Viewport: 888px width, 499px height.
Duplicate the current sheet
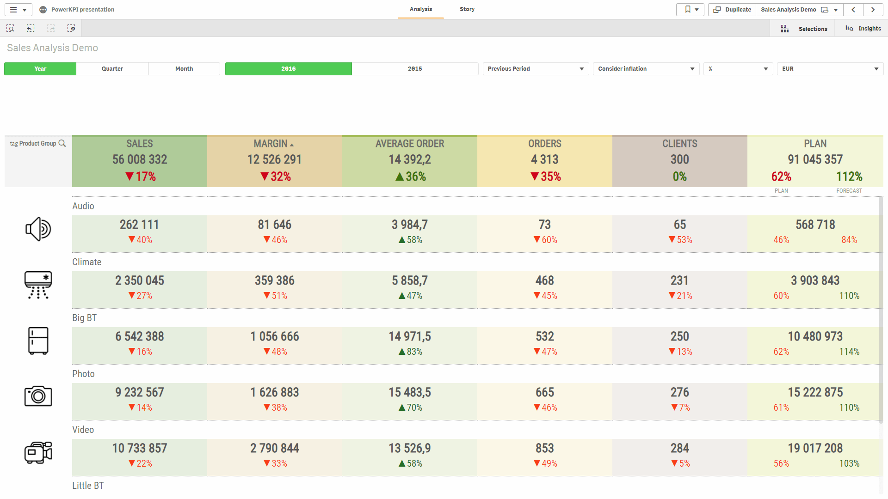pyautogui.click(x=732, y=10)
